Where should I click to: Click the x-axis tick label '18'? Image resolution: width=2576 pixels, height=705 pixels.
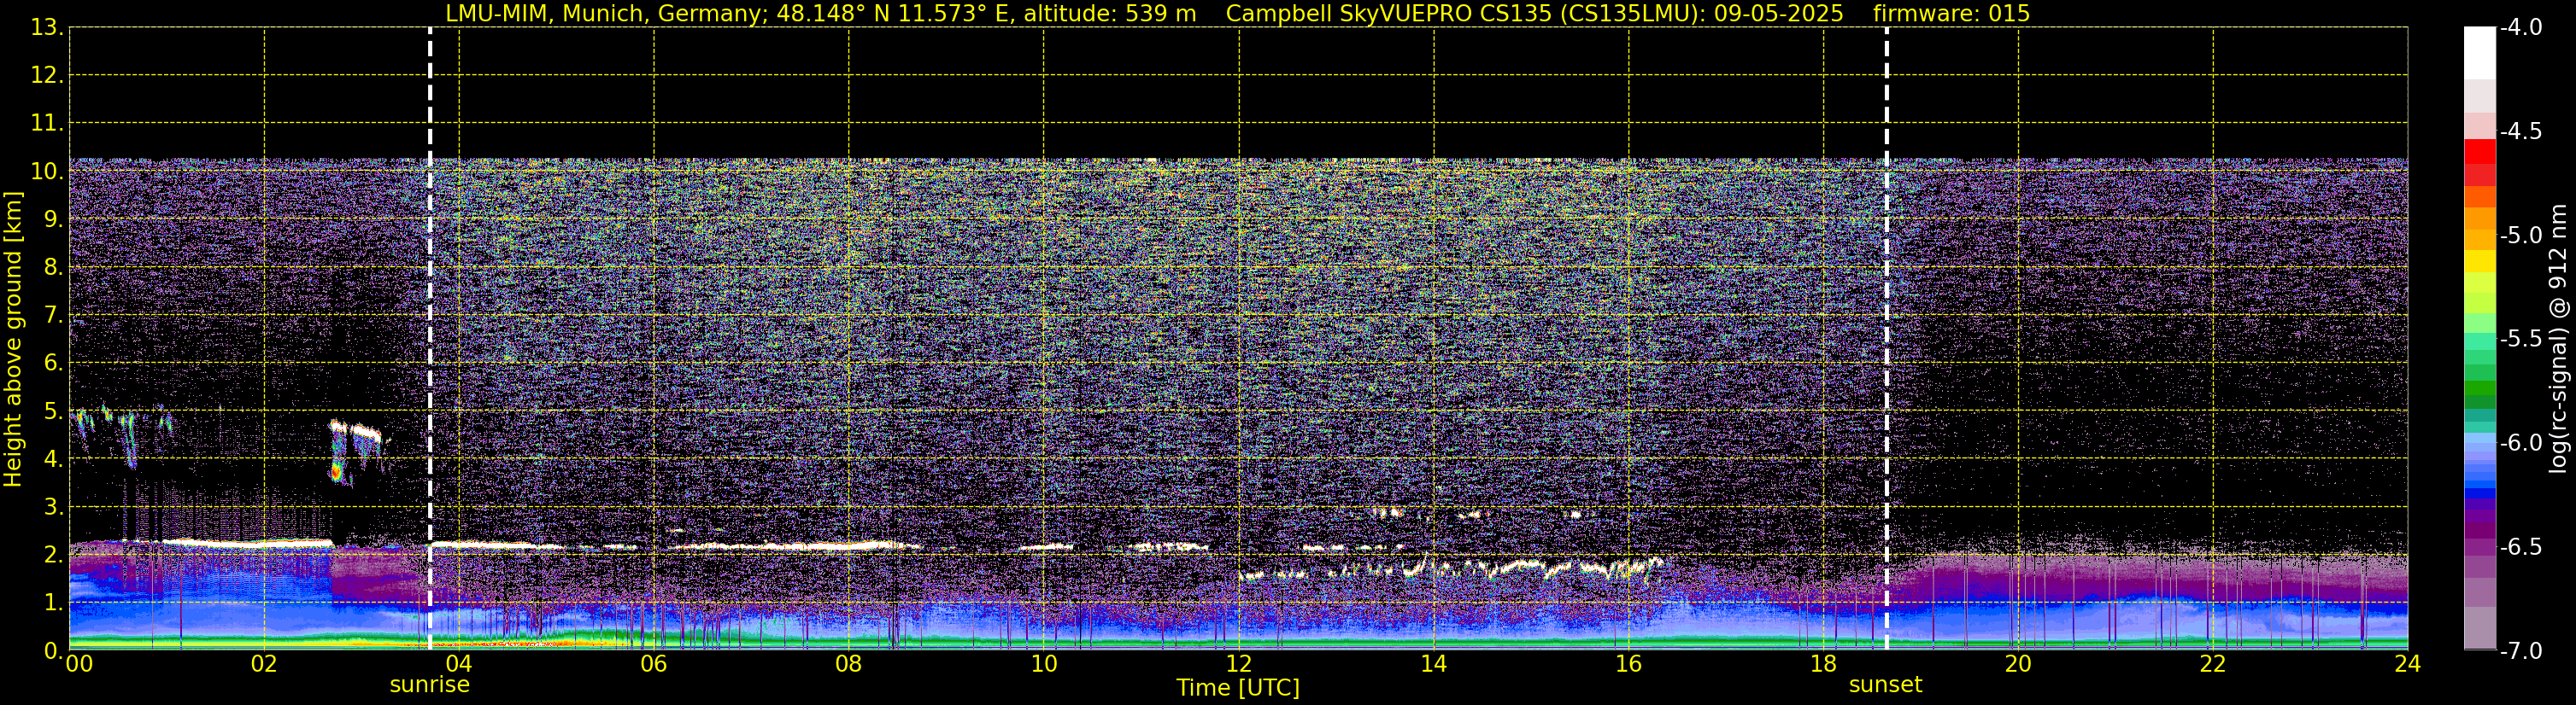1823,664
